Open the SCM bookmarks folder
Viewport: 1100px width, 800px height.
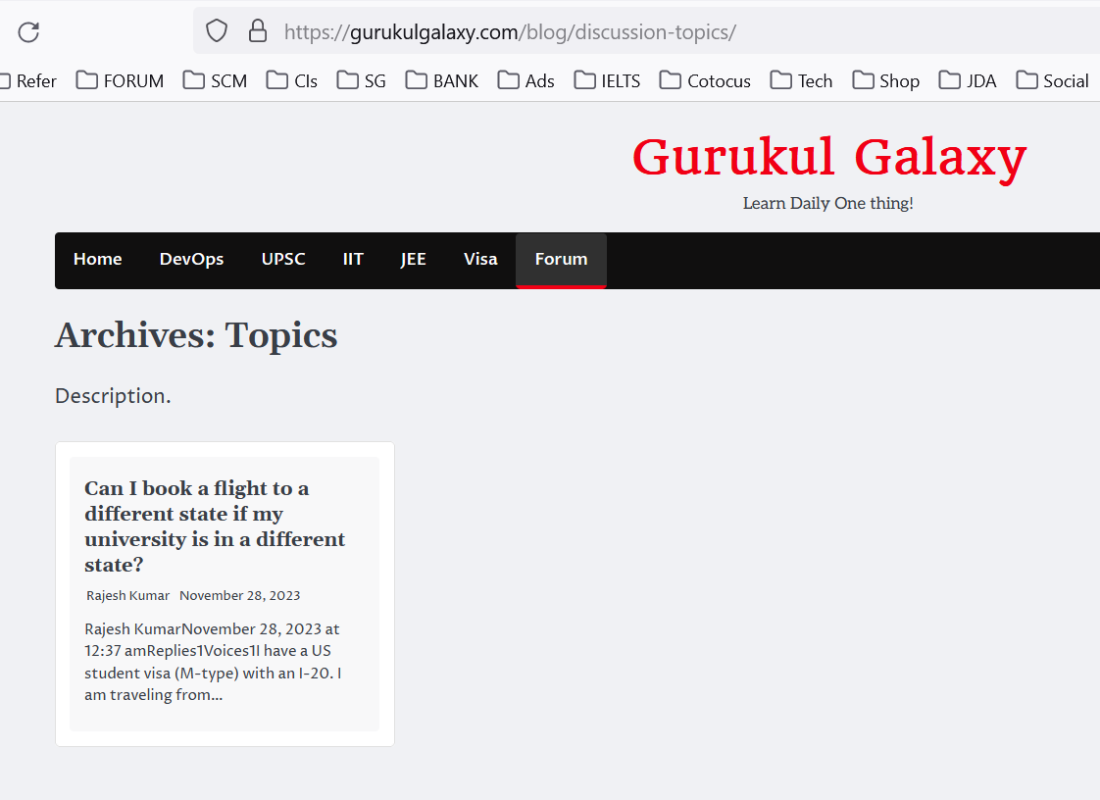click(215, 80)
